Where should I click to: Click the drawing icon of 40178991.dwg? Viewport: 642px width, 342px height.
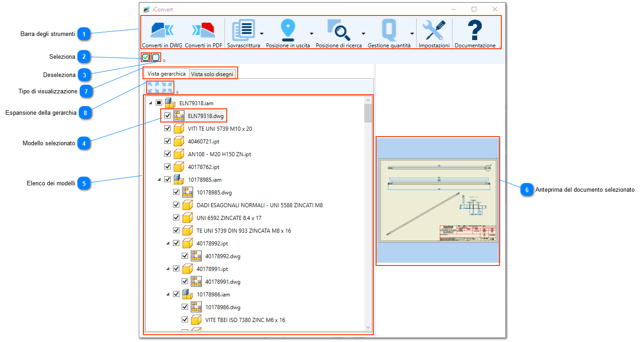(196, 281)
